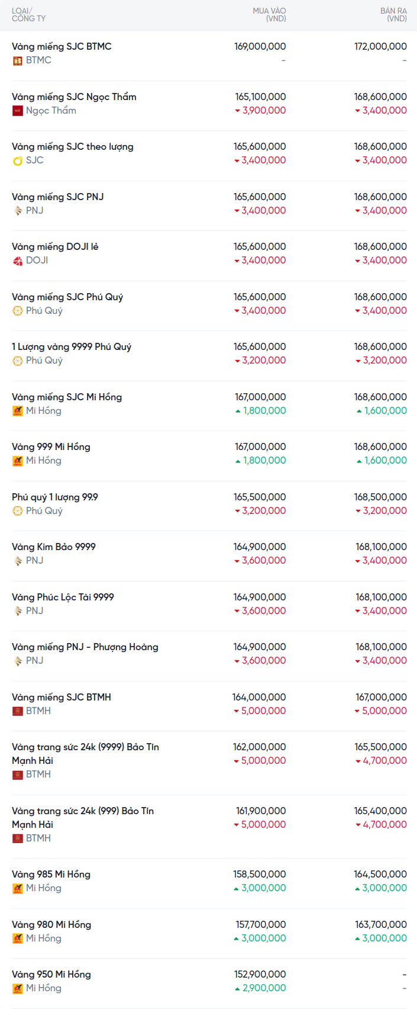Click the 172,000,000 sell price for BTMC
This screenshot has height=1009, width=417.
(380, 46)
